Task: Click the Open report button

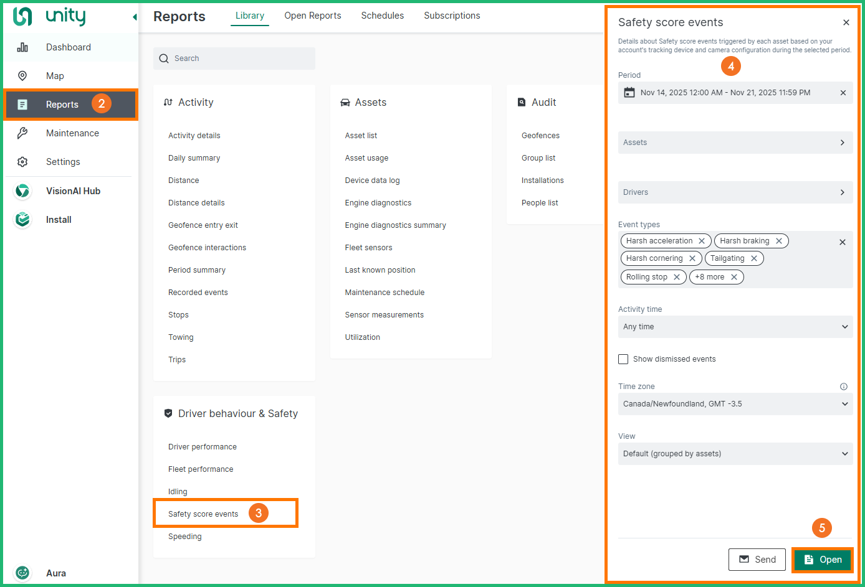Action: 823,560
